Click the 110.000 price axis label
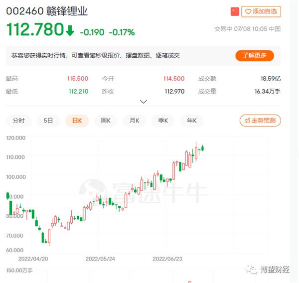 [x=15, y=157]
